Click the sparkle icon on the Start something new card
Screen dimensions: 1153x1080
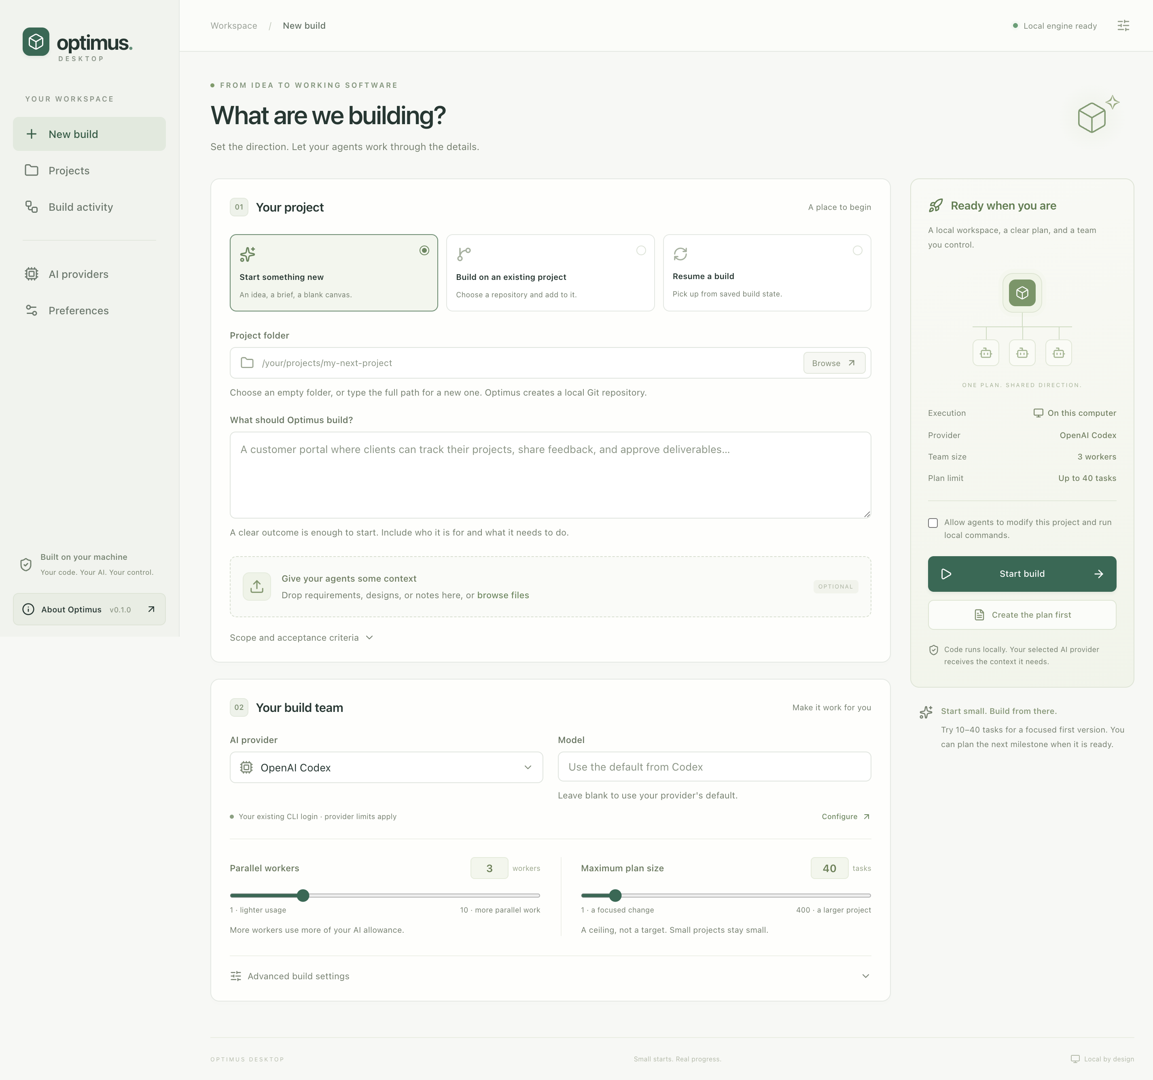tap(248, 254)
